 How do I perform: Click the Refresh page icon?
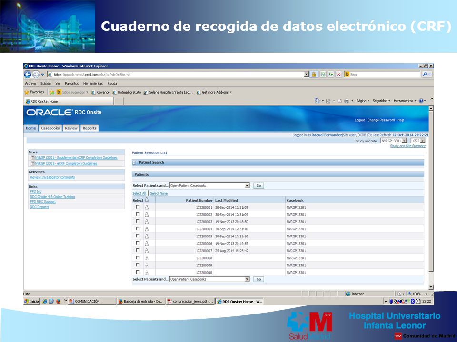pyautogui.click(x=331, y=75)
